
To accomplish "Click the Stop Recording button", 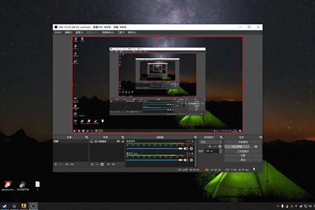I will 237,147.
